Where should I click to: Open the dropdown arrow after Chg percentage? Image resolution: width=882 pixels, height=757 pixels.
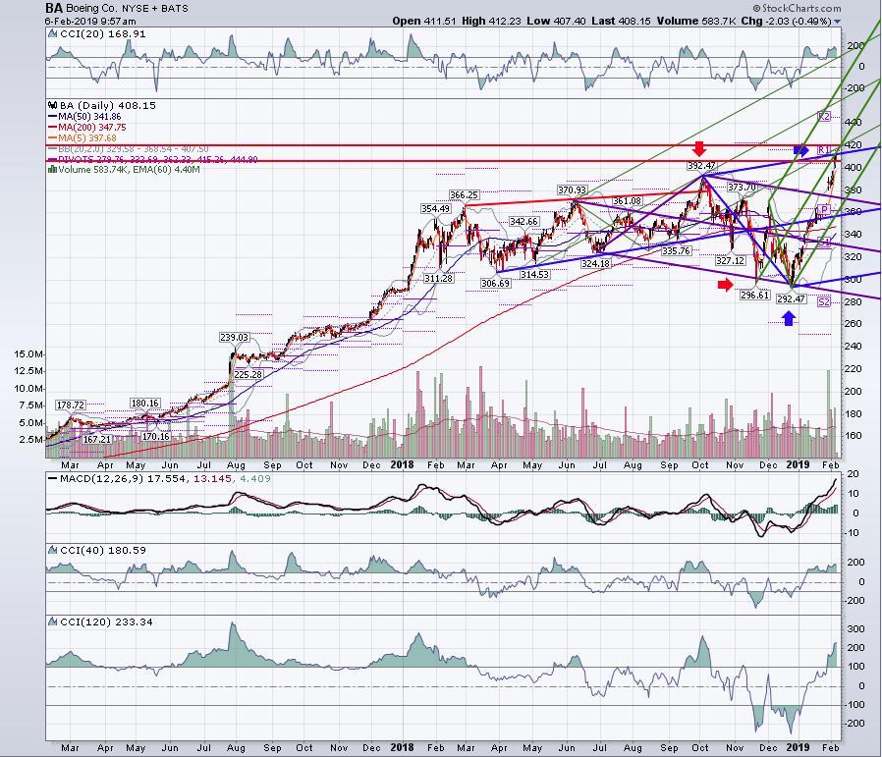click(837, 22)
